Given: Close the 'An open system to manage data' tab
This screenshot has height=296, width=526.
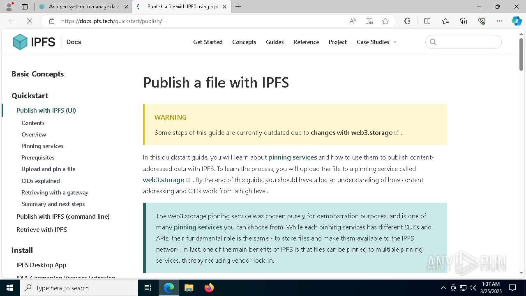Looking at the screenshot, I should tap(126, 7).
